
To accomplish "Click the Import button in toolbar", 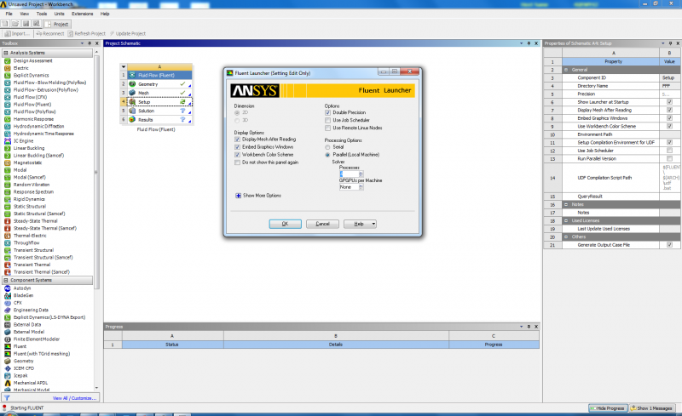I will pos(17,33).
